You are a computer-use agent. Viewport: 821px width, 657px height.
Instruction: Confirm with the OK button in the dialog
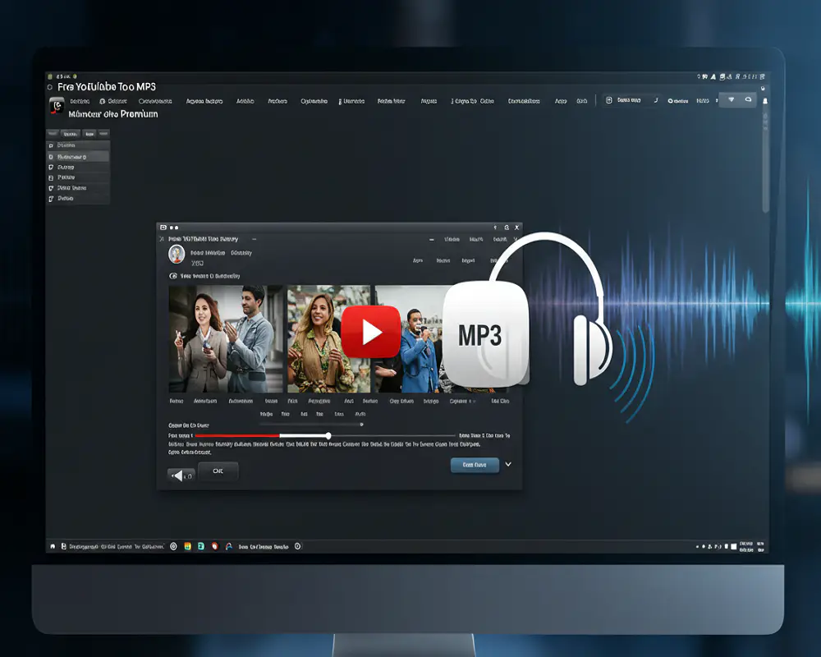point(218,471)
